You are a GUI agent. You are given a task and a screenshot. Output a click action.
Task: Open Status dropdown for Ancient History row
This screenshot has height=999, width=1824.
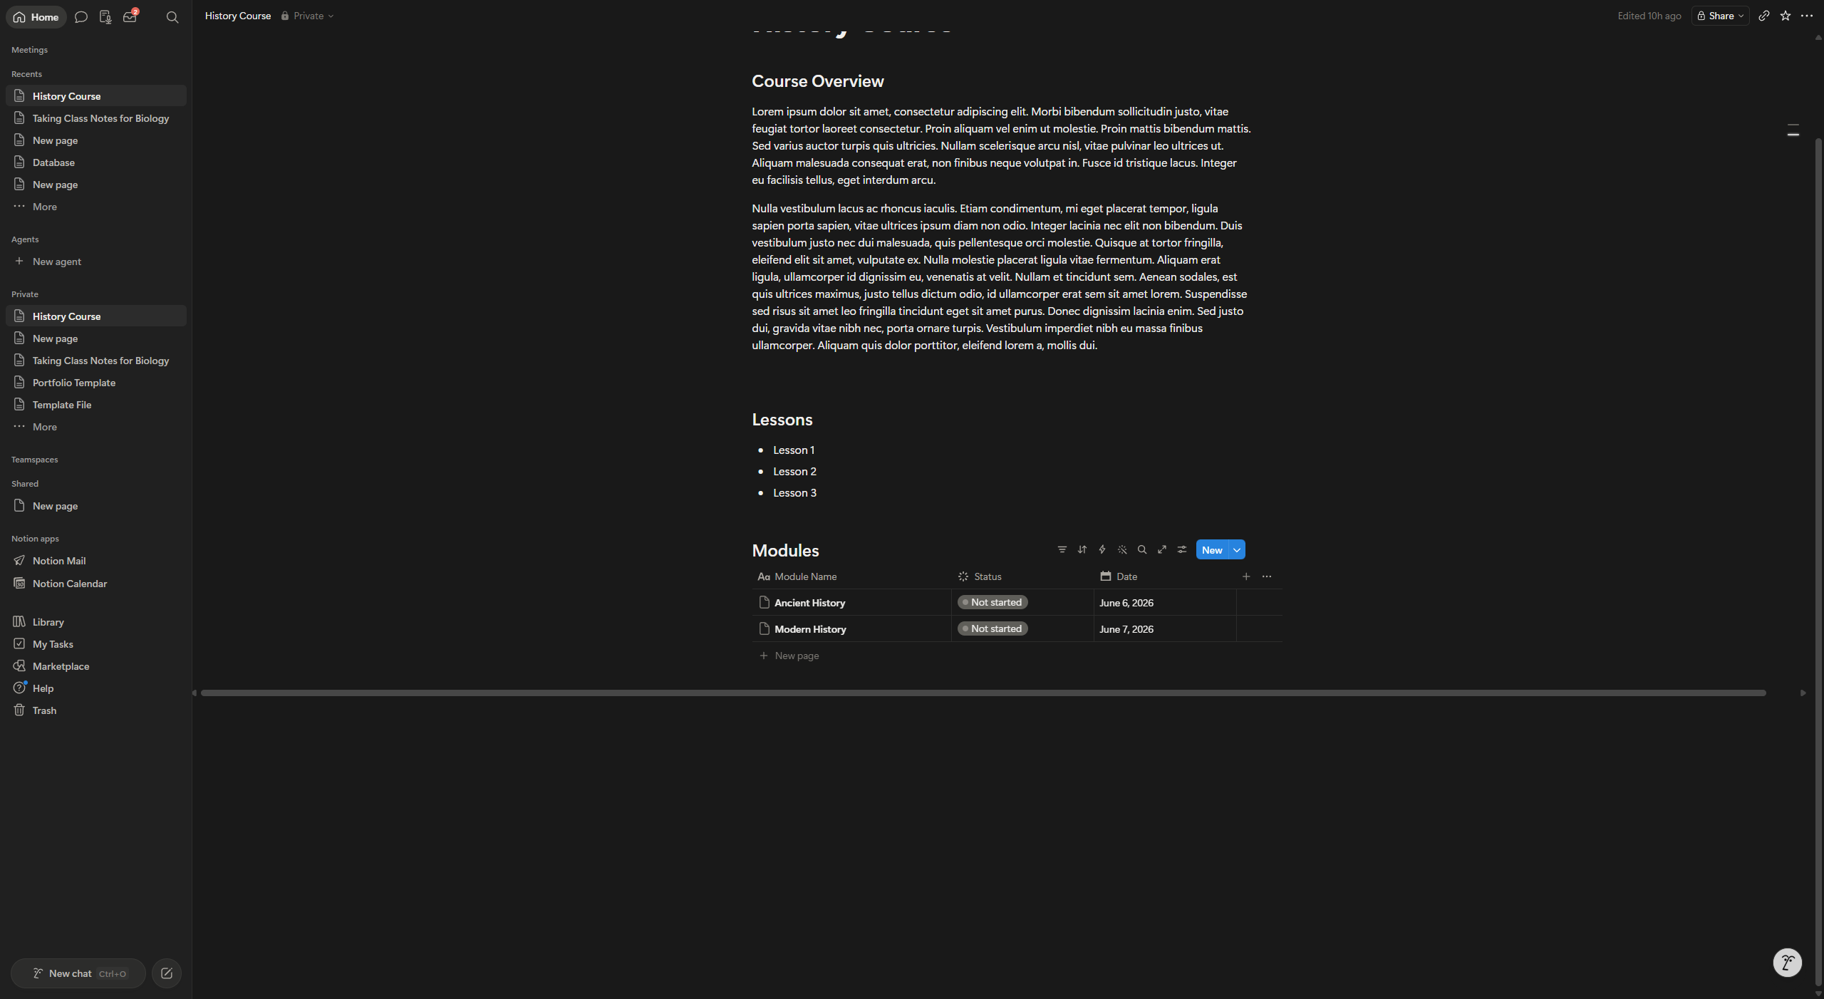pyautogui.click(x=993, y=602)
